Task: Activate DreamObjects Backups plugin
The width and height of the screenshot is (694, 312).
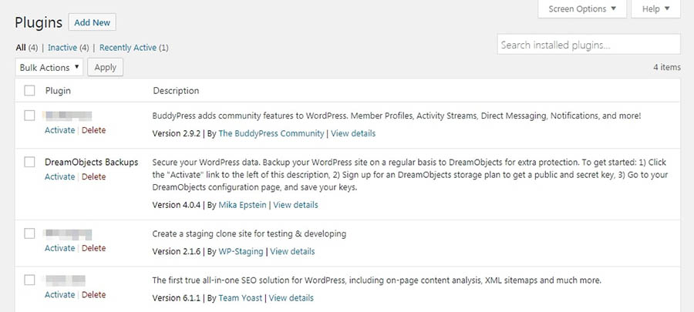Action: point(59,176)
